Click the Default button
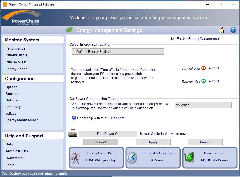Image resolution: width=240 pixels, height=177 pixels. (x=101, y=142)
